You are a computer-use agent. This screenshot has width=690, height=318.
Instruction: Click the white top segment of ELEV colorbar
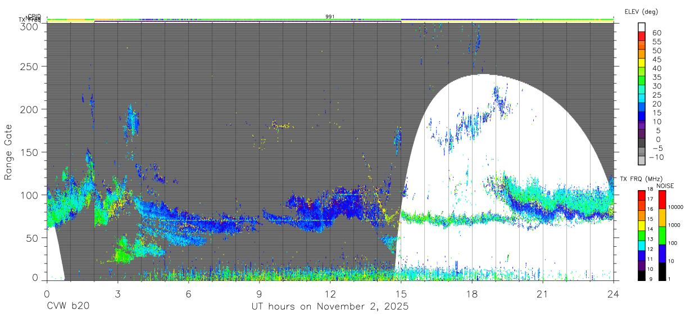(x=642, y=27)
